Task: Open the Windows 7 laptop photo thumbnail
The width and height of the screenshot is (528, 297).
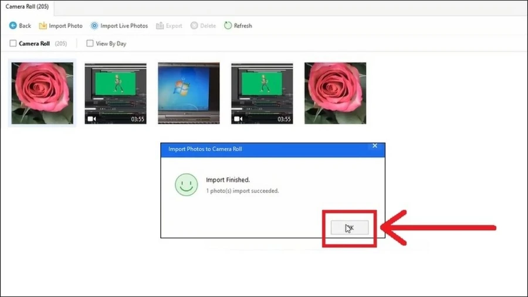Action: 189,93
